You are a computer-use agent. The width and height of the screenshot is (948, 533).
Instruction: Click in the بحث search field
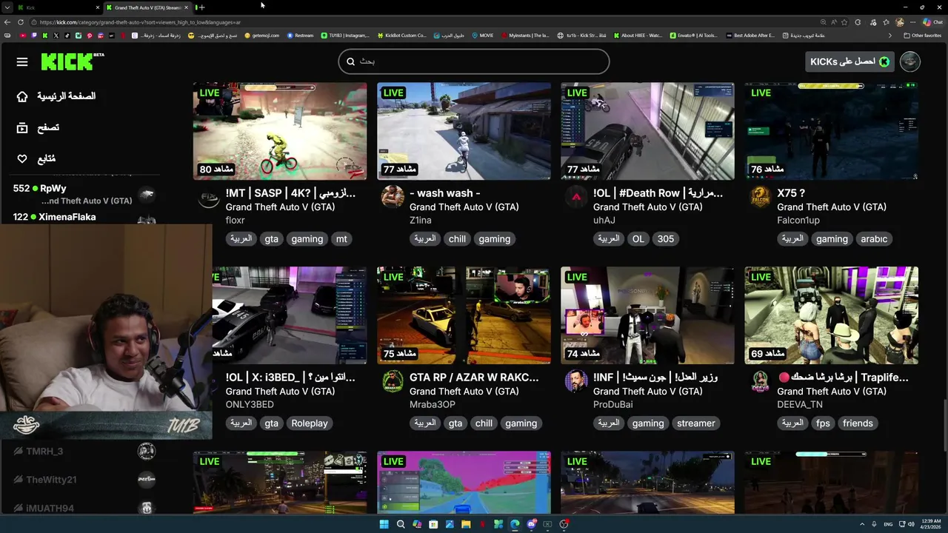click(474, 61)
